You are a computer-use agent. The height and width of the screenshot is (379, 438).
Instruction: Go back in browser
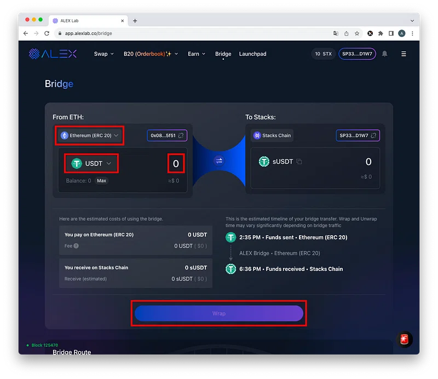coord(26,33)
